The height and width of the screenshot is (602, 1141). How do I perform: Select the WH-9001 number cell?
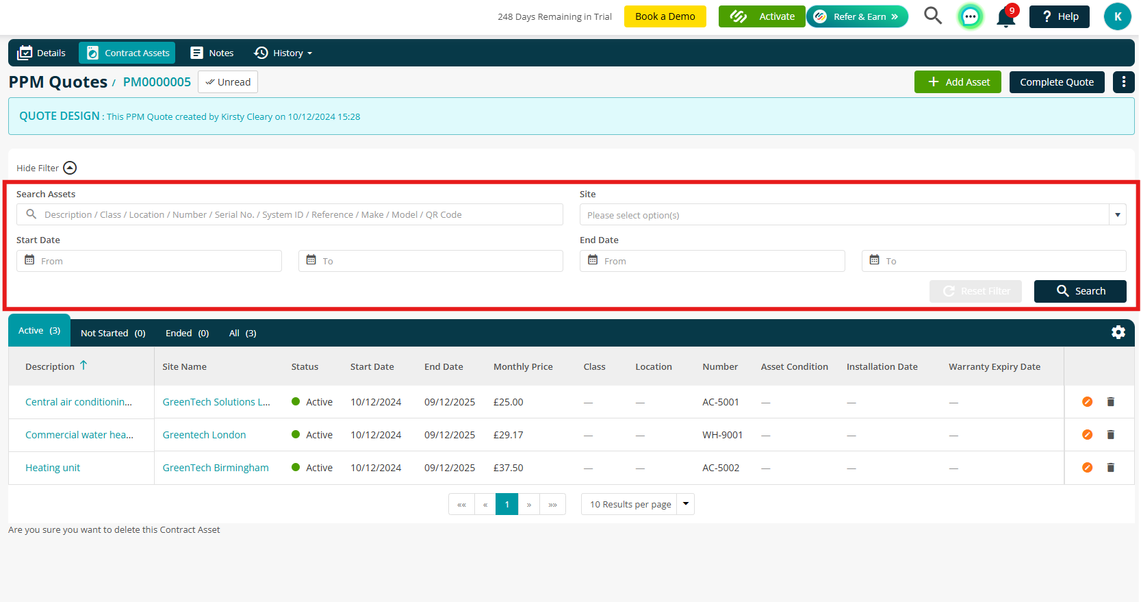click(722, 435)
